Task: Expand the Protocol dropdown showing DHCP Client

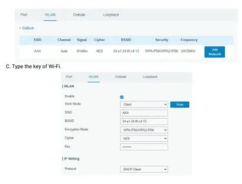Action: click(144, 169)
